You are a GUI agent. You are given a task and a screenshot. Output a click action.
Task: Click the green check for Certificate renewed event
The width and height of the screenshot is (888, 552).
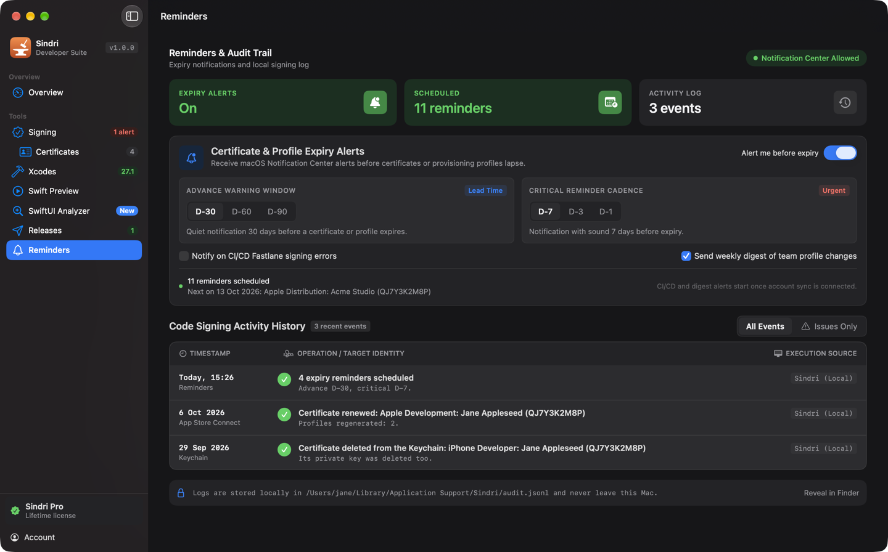click(x=284, y=415)
